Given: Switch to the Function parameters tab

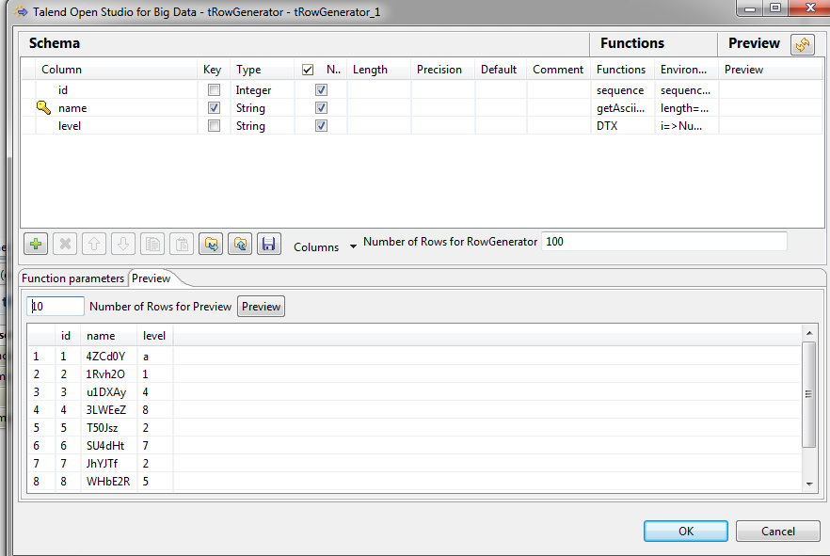Looking at the screenshot, I should point(73,278).
